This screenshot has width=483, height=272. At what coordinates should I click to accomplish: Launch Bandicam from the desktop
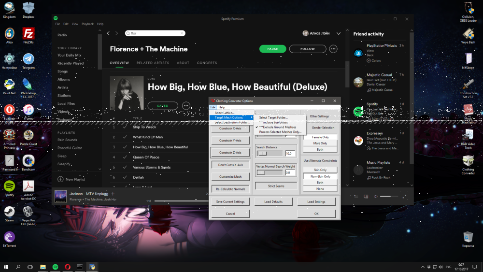28,163
